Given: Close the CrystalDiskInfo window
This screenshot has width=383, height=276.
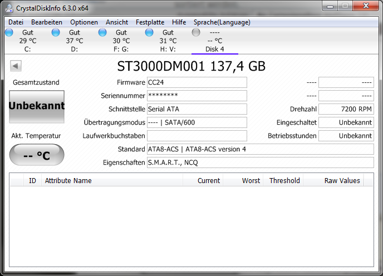Looking at the screenshot, I should pos(366,6).
